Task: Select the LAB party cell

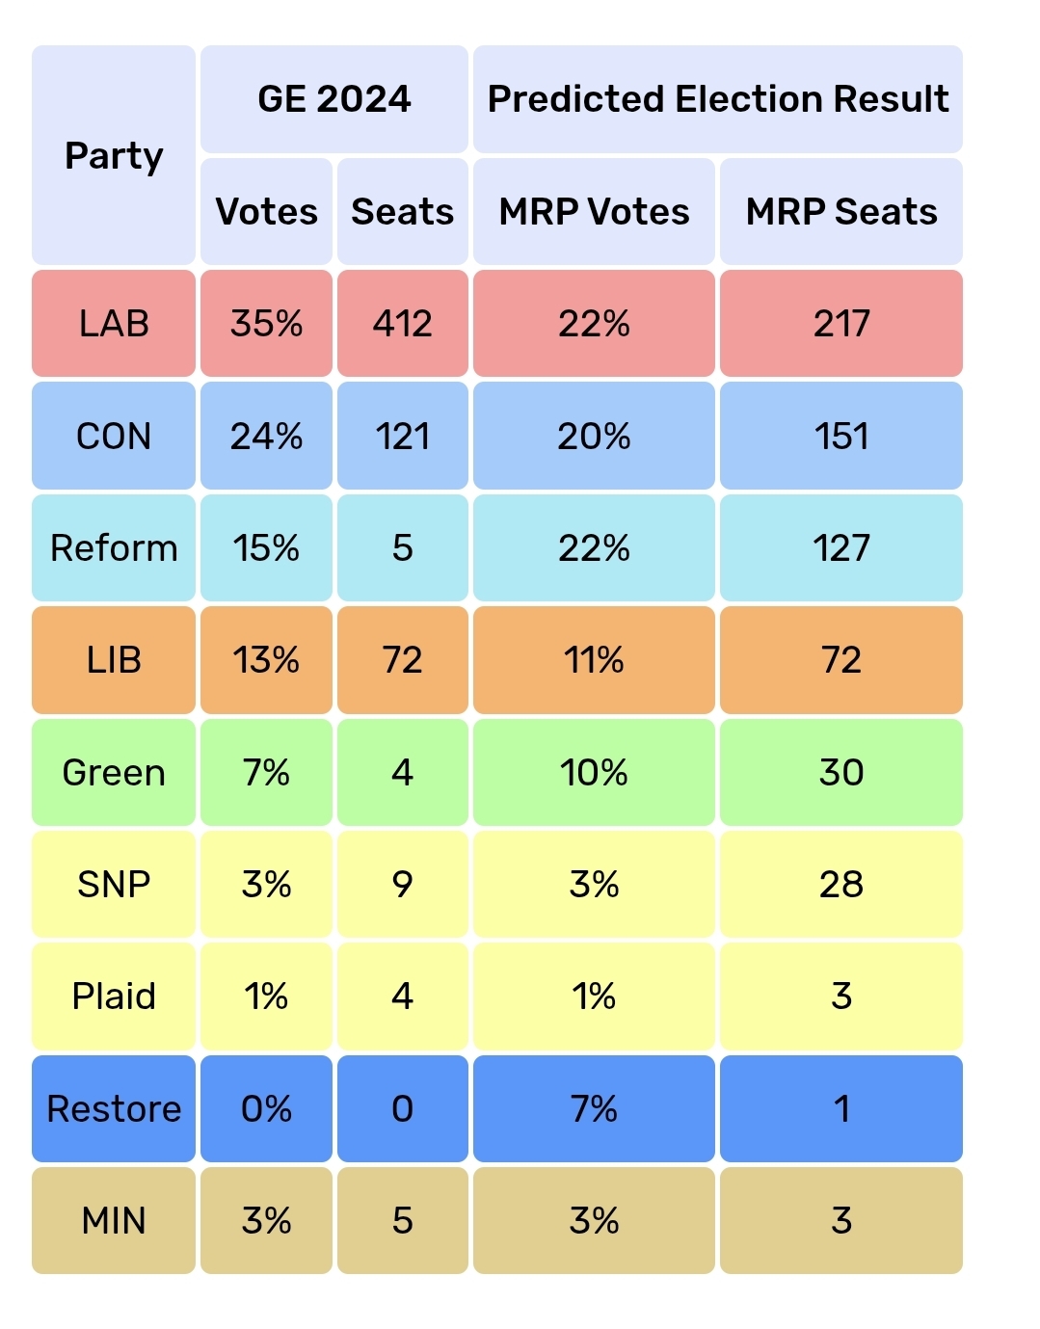Action: pyautogui.click(x=114, y=324)
